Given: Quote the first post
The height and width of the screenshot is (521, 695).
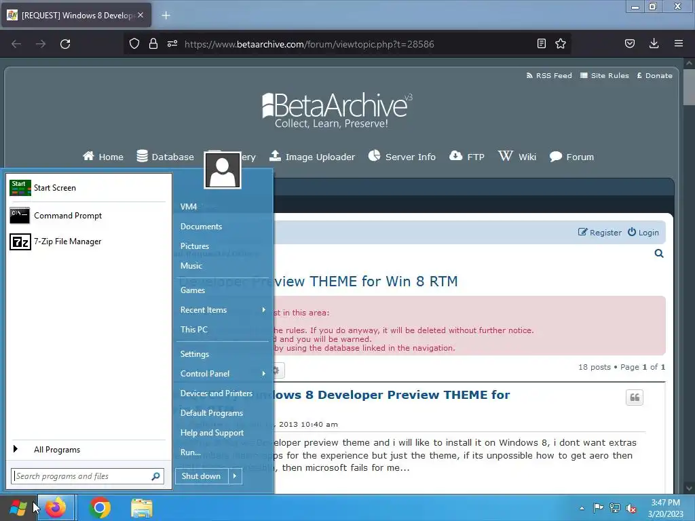Looking at the screenshot, I should 635,398.
